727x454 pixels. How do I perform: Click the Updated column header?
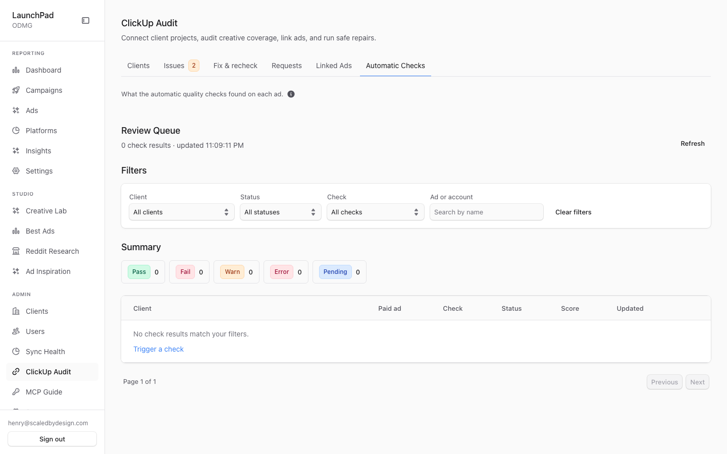[630, 308]
